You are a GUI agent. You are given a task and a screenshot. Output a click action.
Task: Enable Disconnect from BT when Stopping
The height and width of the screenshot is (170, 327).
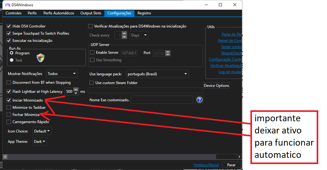pos(9,82)
